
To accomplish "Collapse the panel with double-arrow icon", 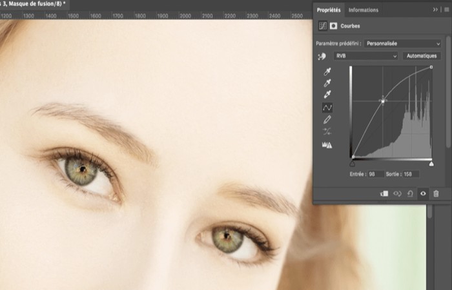I will 435,10.
